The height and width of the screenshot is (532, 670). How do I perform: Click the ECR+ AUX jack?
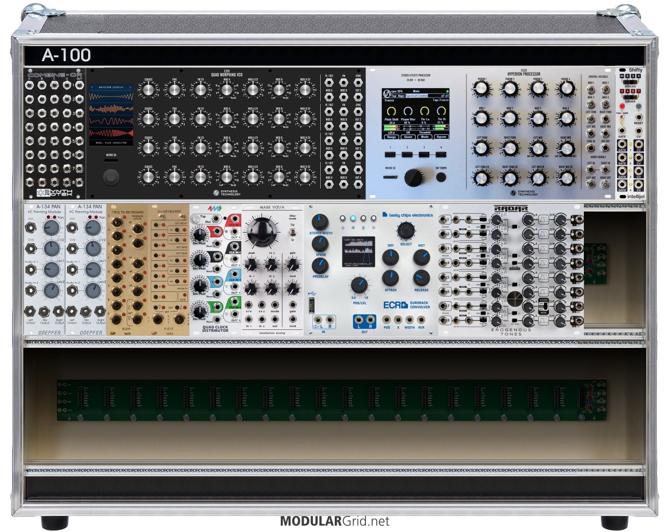[x=421, y=320]
